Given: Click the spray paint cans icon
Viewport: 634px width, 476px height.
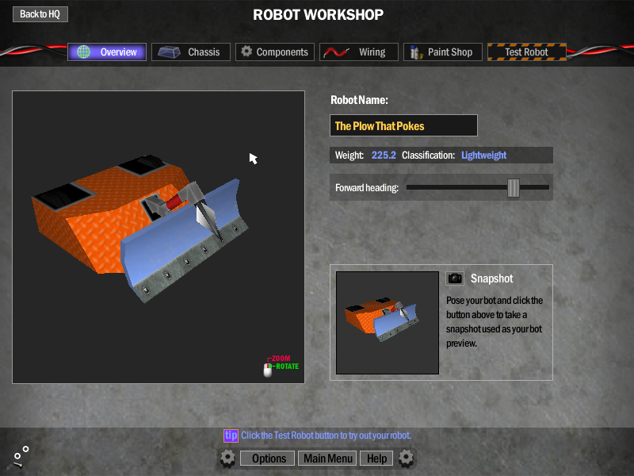Looking at the screenshot, I should click(x=415, y=52).
